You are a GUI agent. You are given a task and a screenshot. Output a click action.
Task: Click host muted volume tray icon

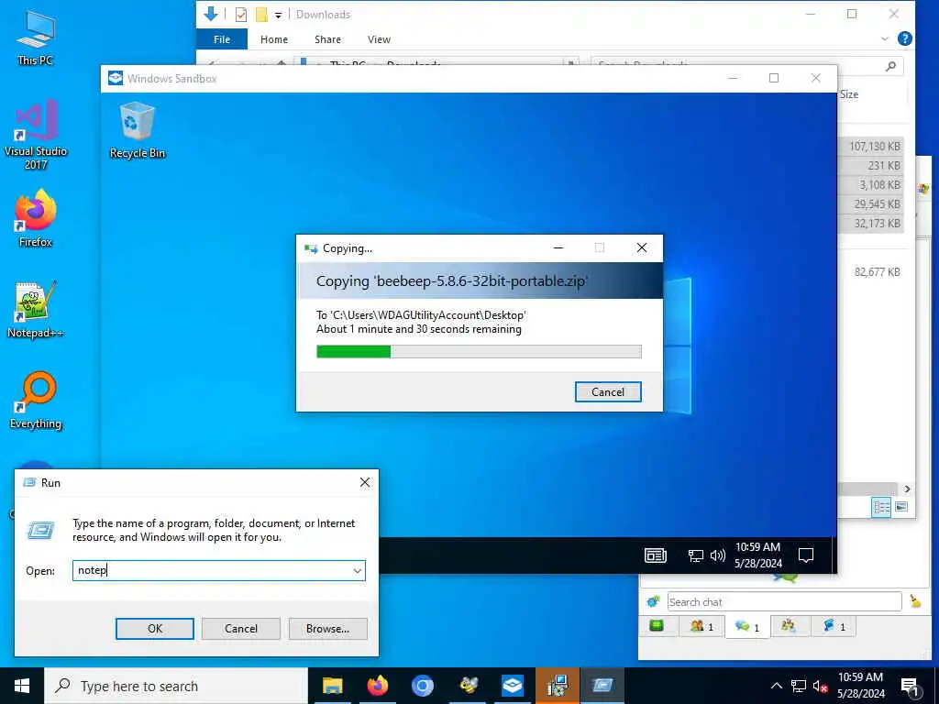pyautogui.click(x=821, y=686)
